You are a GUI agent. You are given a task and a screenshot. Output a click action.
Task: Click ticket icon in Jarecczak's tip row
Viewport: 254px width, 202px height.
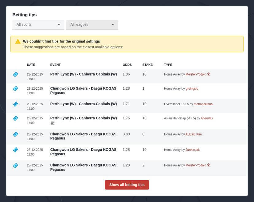coord(15,150)
